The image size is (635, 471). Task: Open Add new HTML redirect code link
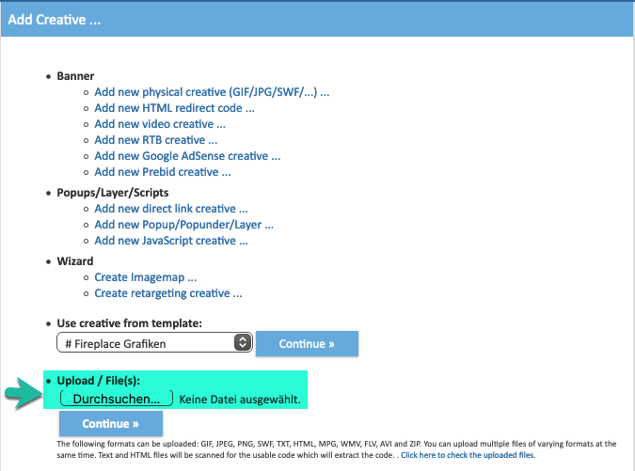(x=175, y=108)
